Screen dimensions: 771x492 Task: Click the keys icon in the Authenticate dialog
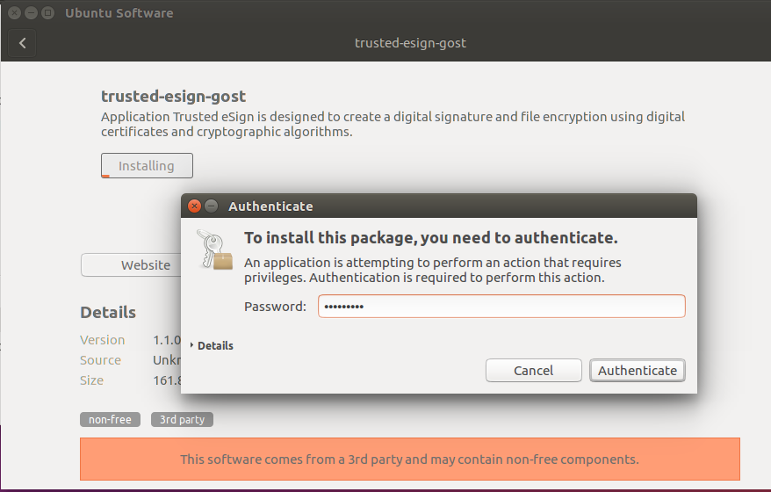coord(214,249)
